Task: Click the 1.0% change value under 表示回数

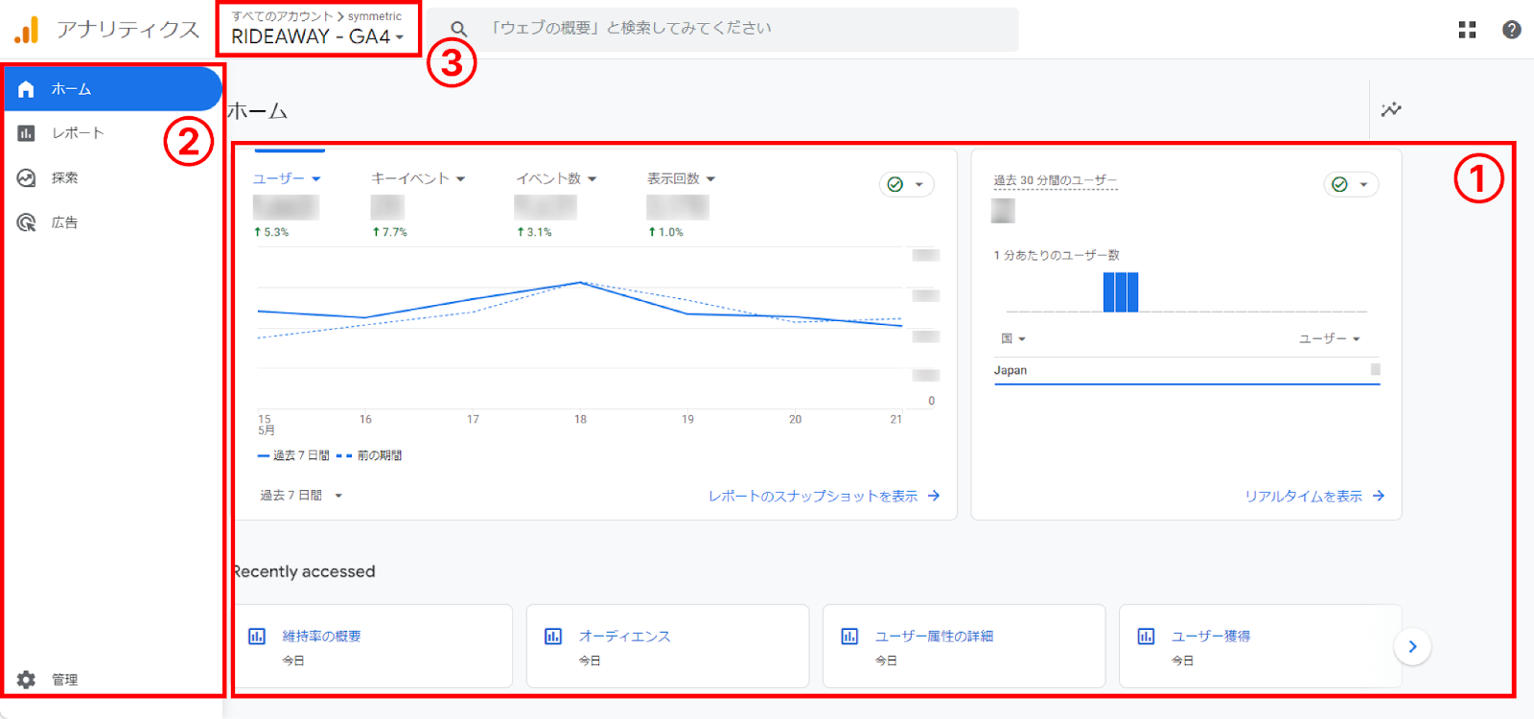Action: pyautogui.click(x=665, y=232)
